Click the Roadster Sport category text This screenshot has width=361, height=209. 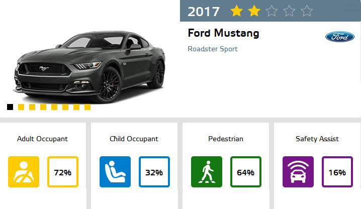pos(213,49)
